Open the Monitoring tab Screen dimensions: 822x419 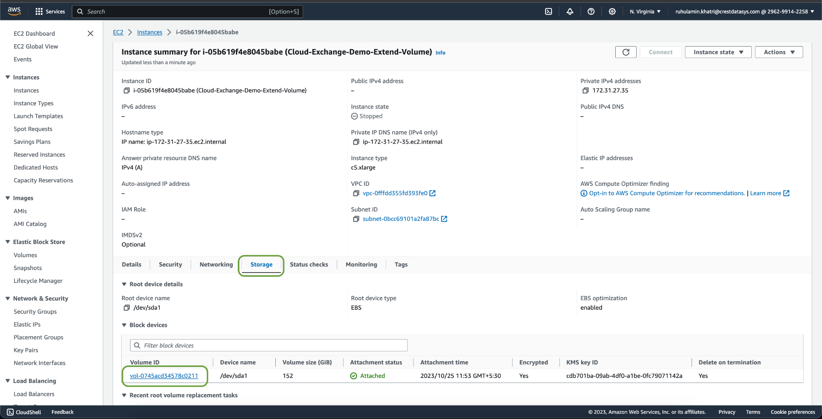(361, 264)
